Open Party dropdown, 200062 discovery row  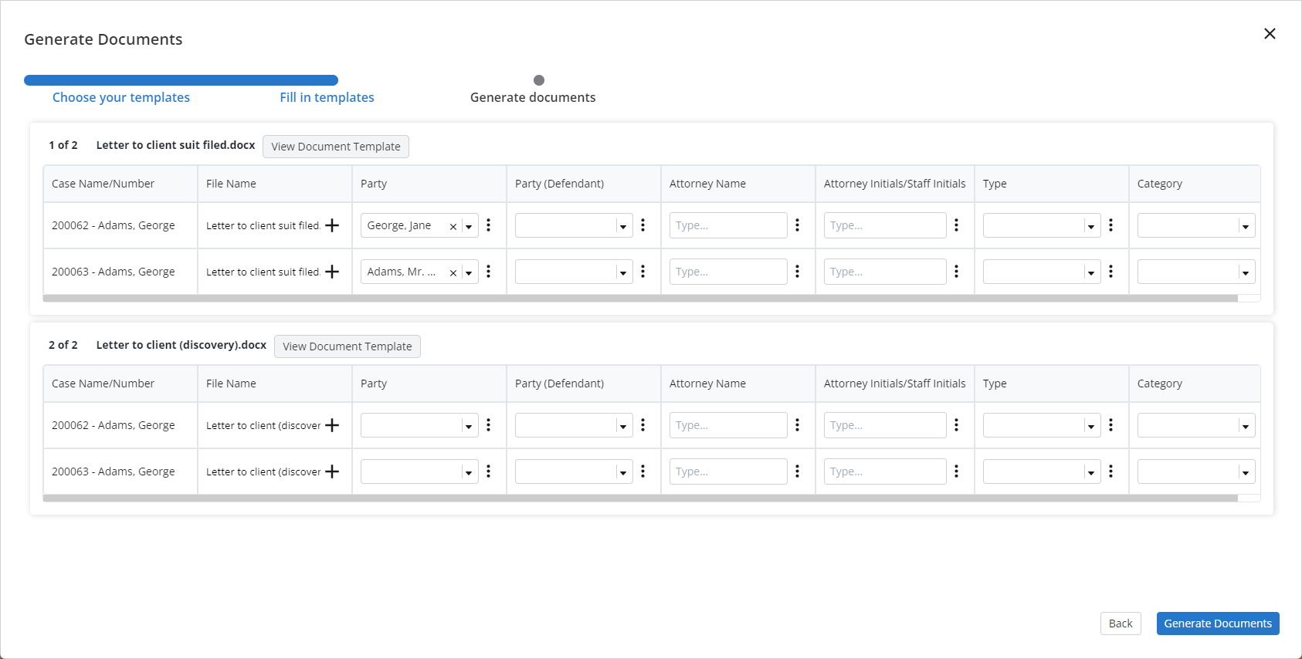(419, 425)
